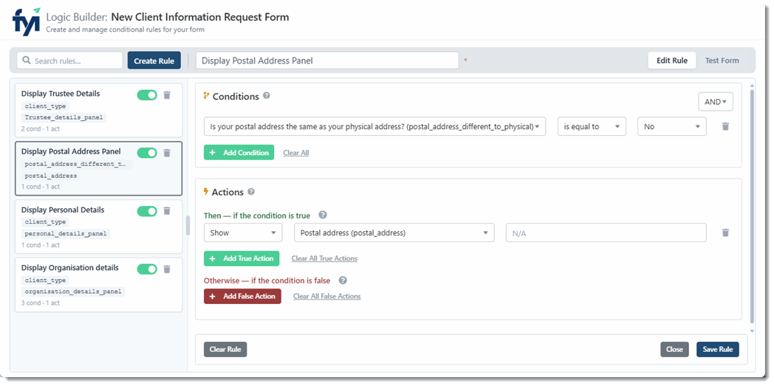Image resolution: width=774 pixels, height=386 pixels.
Task: Click Add Condition button
Action: pyautogui.click(x=239, y=152)
